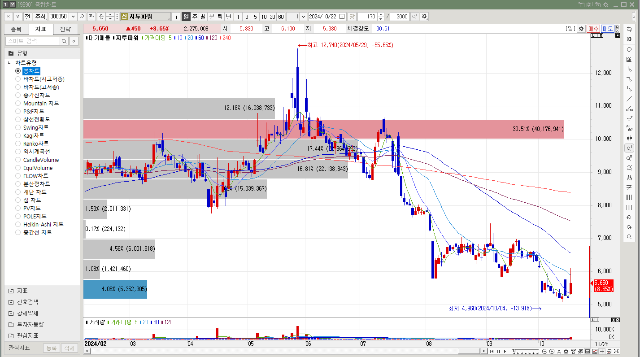640x357 pixels.
Task: Select the diagonal trend line tool
Action: (629, 99)
